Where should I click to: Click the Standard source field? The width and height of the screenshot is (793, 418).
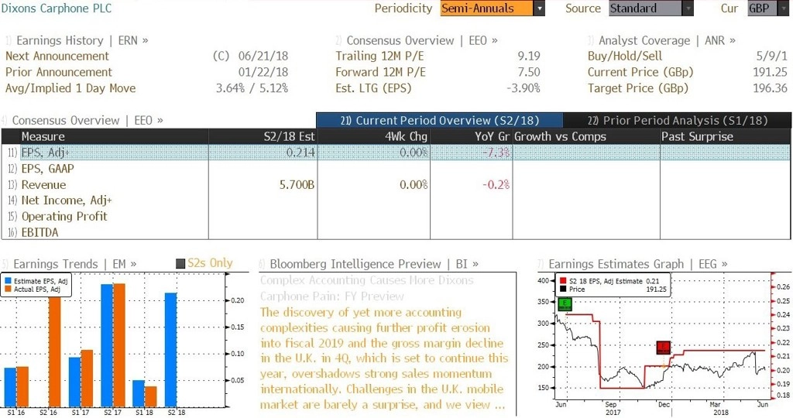click(x=645, y=8)
